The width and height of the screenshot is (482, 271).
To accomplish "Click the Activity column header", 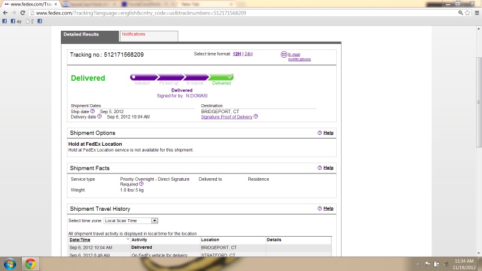I will pyautogui.click(x=139, y=240).
